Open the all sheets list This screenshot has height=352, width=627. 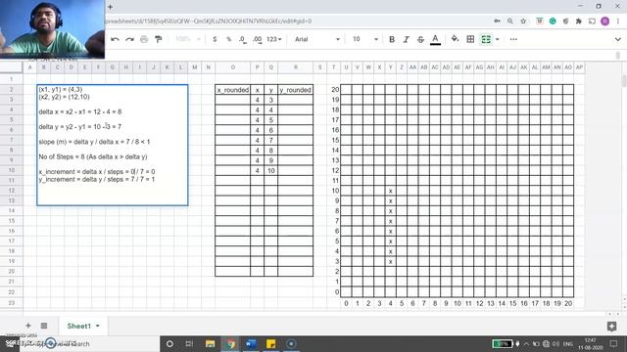(44, 326)
